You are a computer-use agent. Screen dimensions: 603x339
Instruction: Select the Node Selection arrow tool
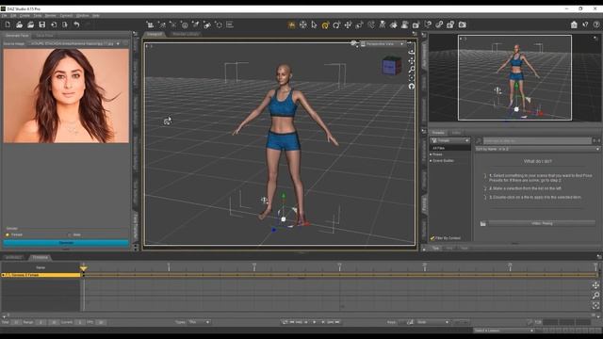[314, 25]
